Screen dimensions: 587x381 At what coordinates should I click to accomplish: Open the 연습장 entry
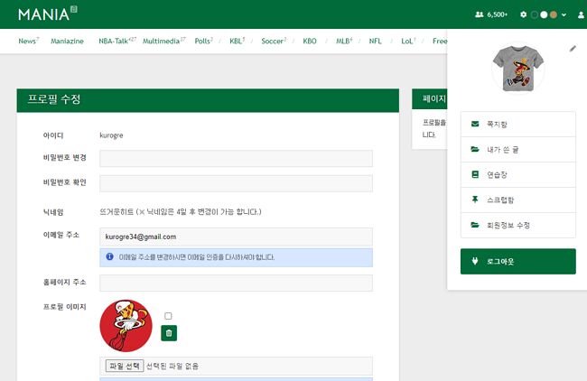pyautogui.click(x=518, y=175)
